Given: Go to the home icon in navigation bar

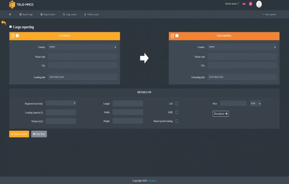Looking at the screenshot, I should 10,14.
